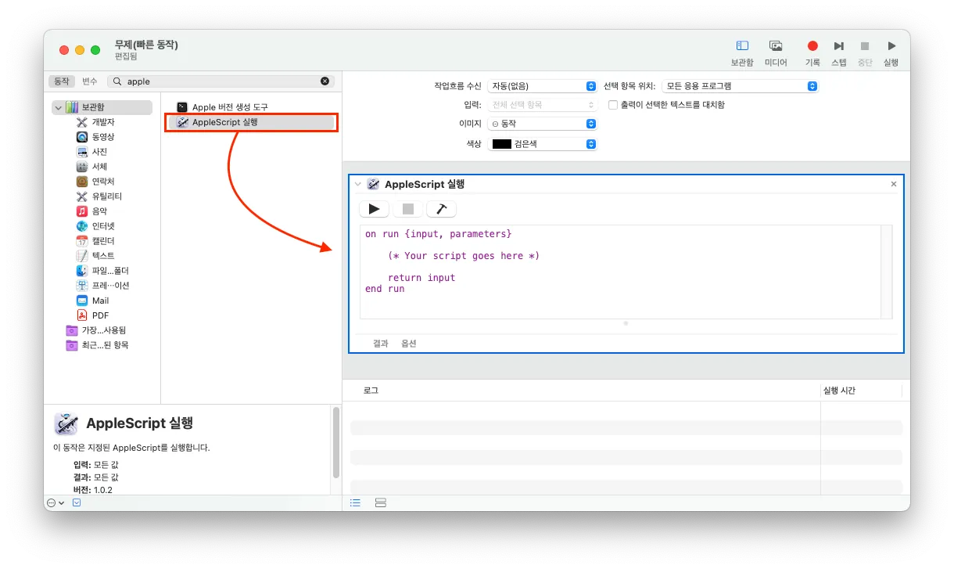Switch to the 변수 (variables) tab
The height and width of the screenshot is (569, 954).
point(90,81)
